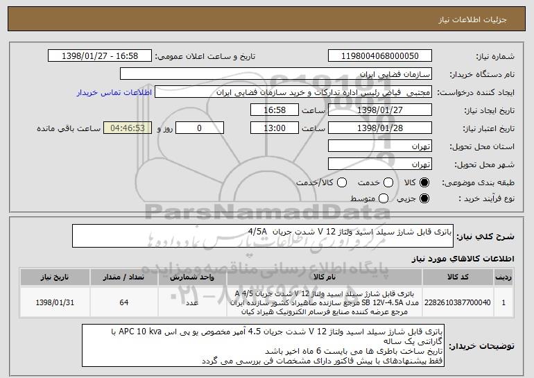The image size is (534, 378).
Task: Click the creation time field 16:58
Action: coord(275,110)
